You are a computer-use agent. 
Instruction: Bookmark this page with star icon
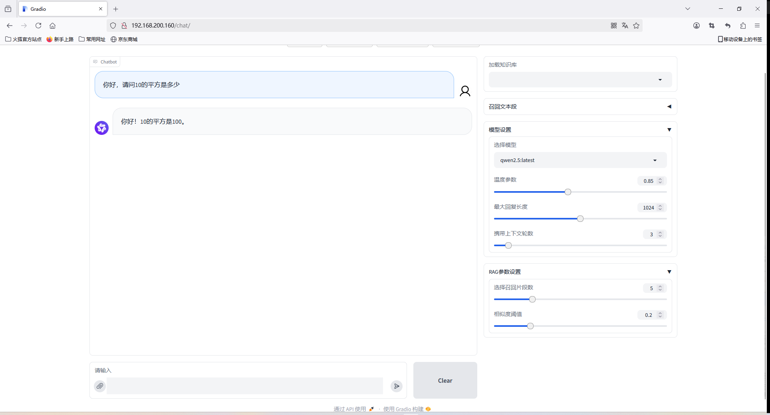pyautogui.click(x=636, y=26)
